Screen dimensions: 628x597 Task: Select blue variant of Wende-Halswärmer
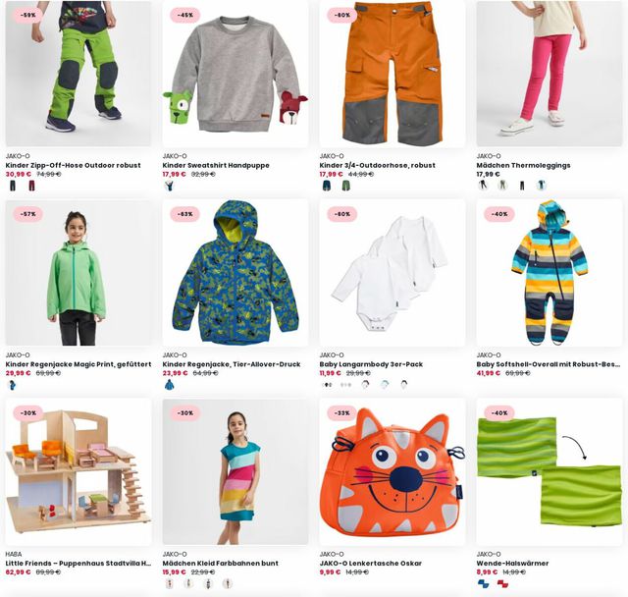click(484, 584)
